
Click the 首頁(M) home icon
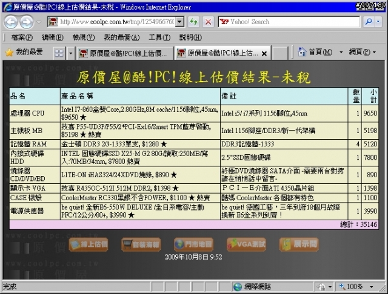pos(302,52)
